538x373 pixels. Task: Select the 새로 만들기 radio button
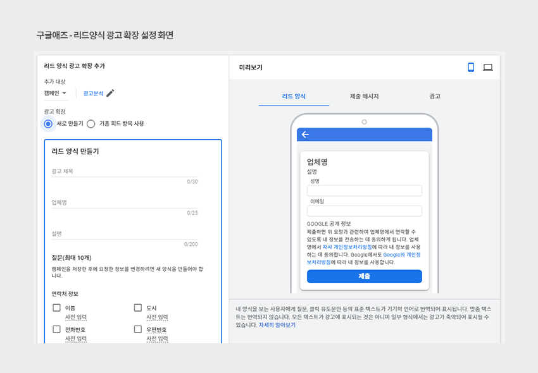[48, 124]
